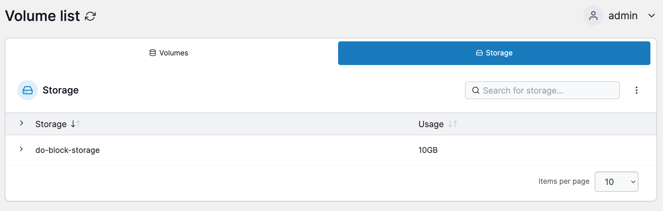The height and width of the screenshot is (211, 663).
Task: Click the admin username label
Action: coord(623,16)
